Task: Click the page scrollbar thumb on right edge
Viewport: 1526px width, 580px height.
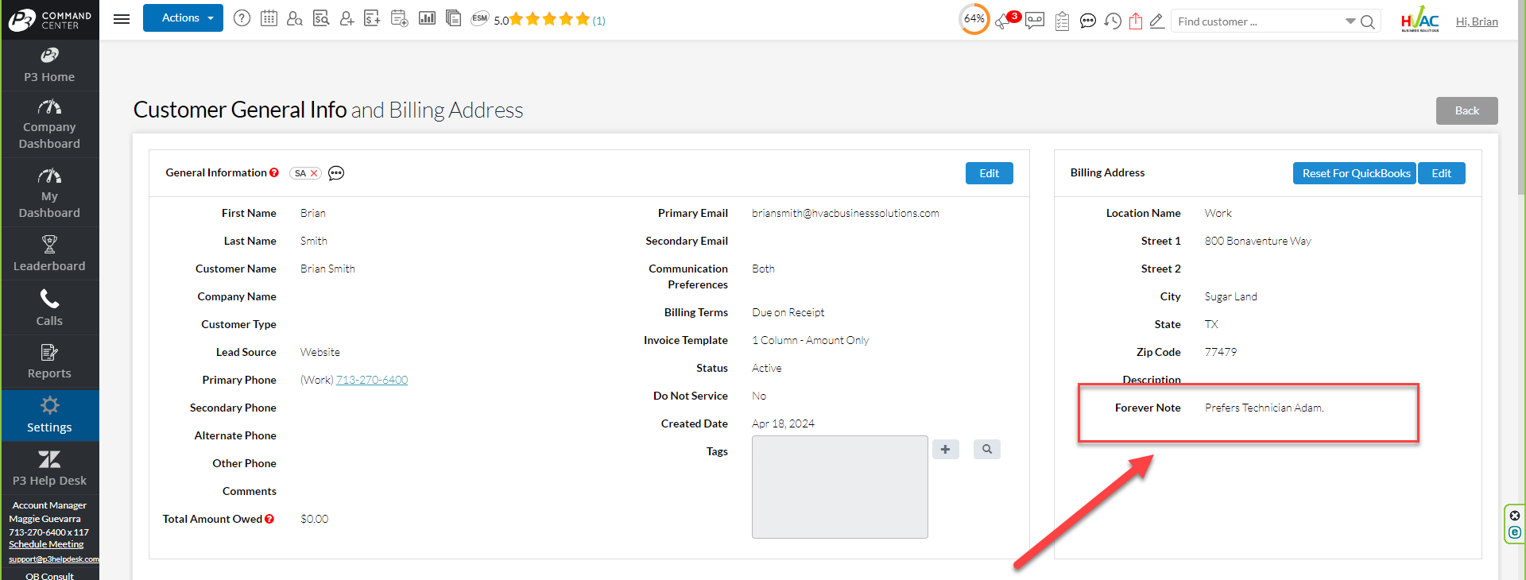Action: click(x=1521, y=99)
